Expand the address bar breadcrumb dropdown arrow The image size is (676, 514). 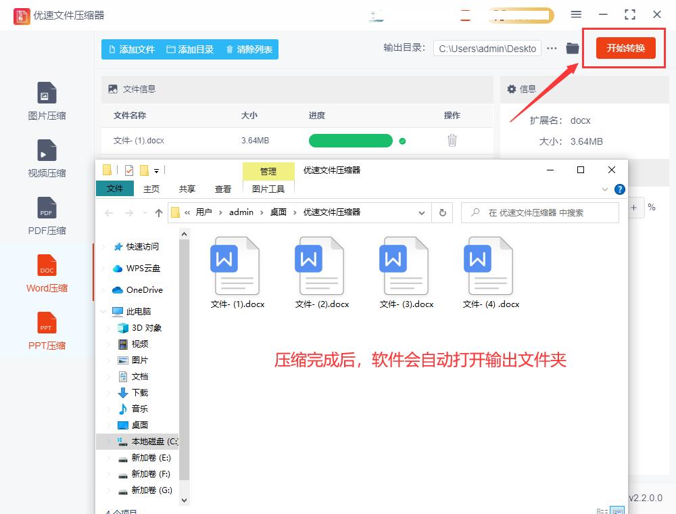(x=422, y=212)
